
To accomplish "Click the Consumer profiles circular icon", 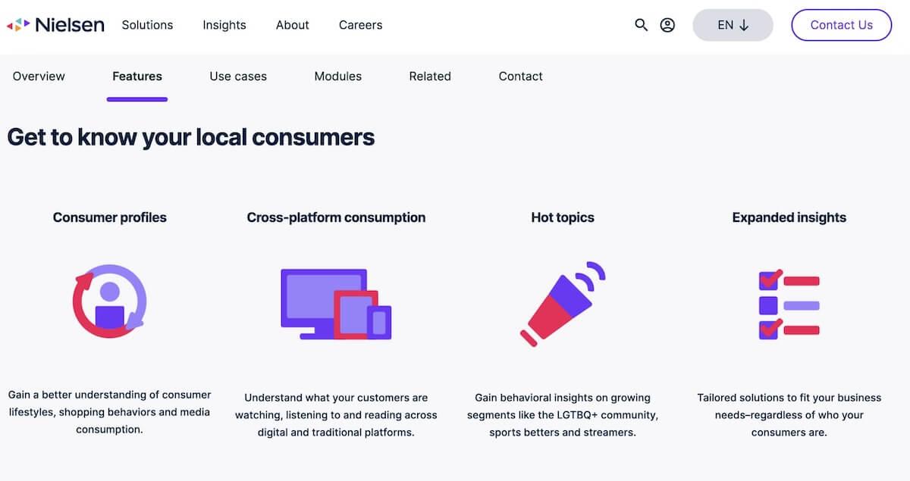I will (109, 301).
